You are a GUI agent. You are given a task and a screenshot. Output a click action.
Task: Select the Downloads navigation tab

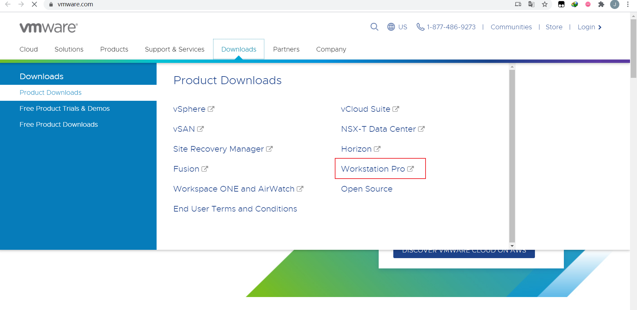point(239,49)
